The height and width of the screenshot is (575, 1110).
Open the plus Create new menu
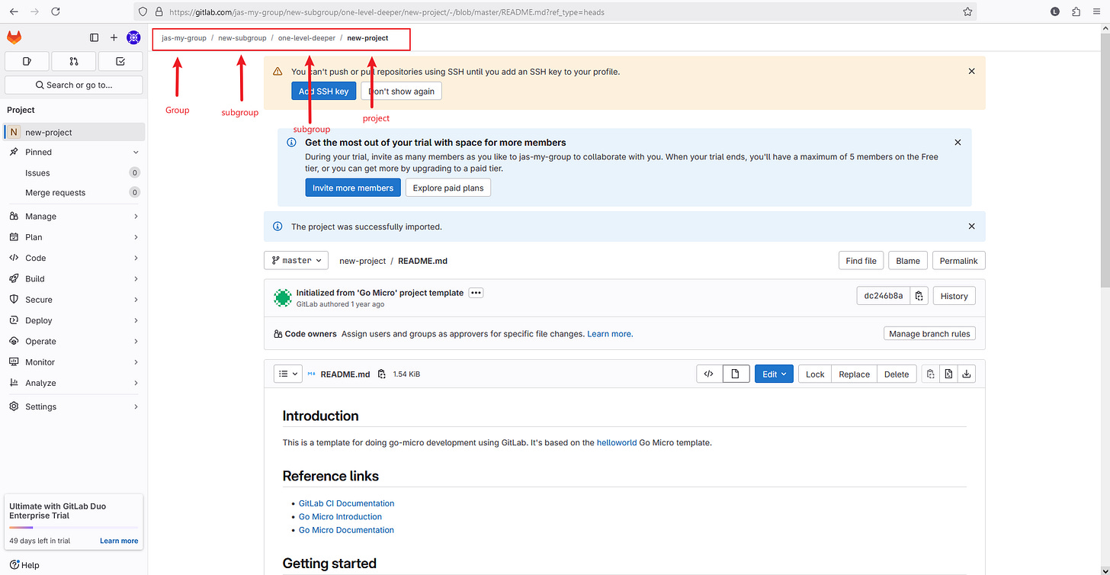(114, 37)
